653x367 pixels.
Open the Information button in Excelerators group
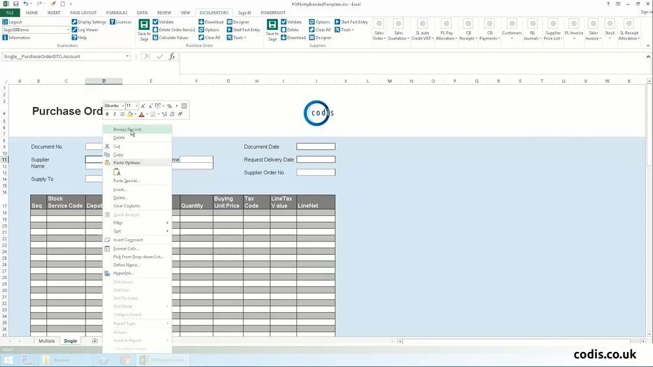(x=16, y=37)
